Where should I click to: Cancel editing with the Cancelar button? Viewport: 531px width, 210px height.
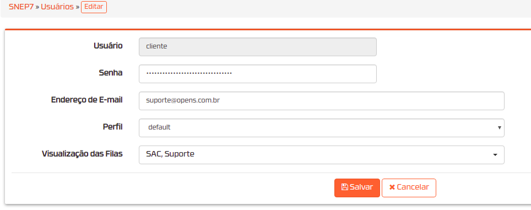point(409,187)
